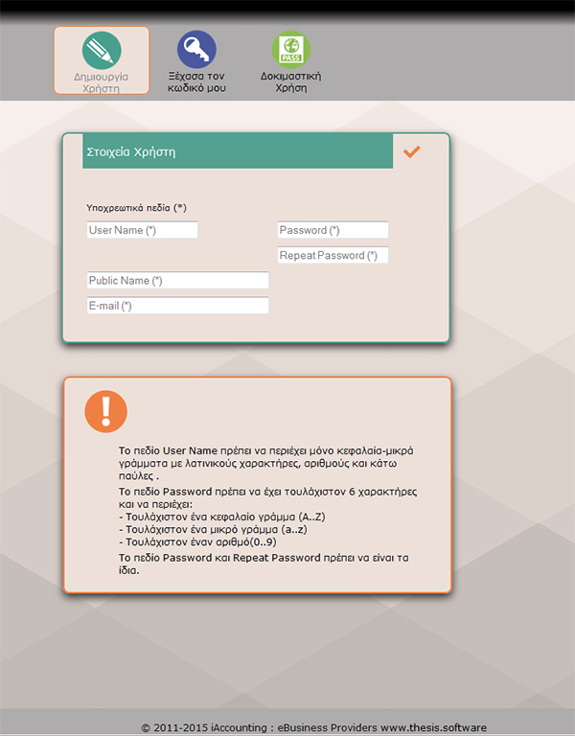Viewport: 575px width, 736px height.
Task: Click the blue key icon
Action: (x=195, y=50)
